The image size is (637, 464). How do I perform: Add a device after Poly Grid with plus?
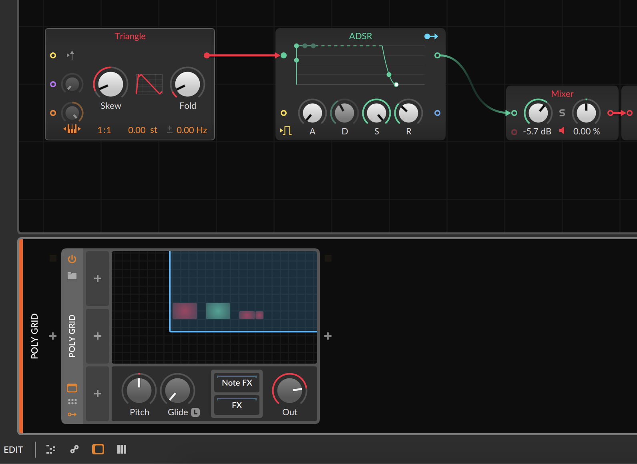(x=328, y=336)
